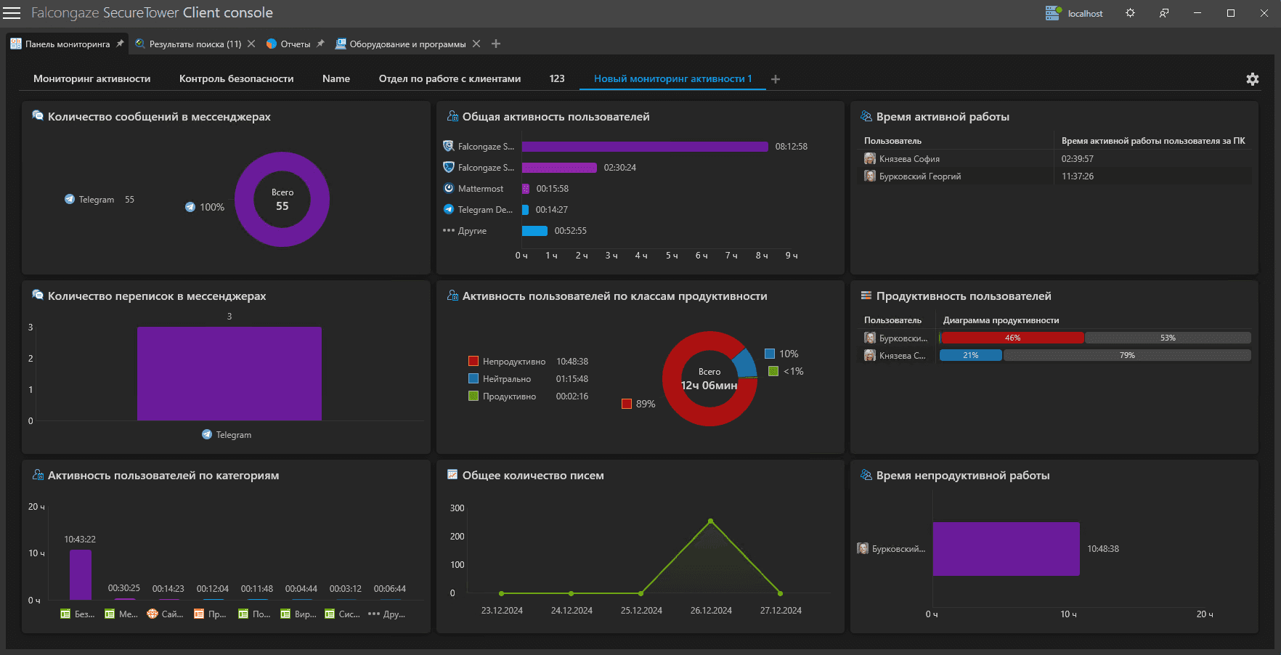
Task: Close the Результаты поиска (11) tab
Action: pyautogui.click(x=251, y=44)
